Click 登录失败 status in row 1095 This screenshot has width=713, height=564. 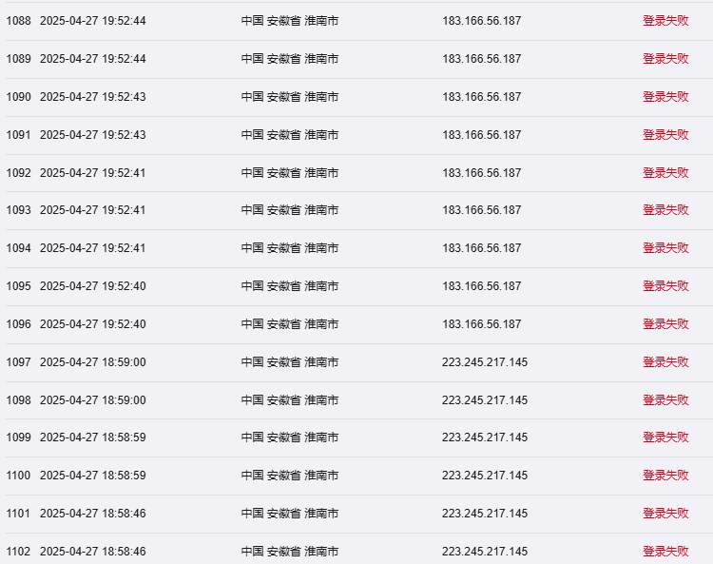[x=665, y=286]
